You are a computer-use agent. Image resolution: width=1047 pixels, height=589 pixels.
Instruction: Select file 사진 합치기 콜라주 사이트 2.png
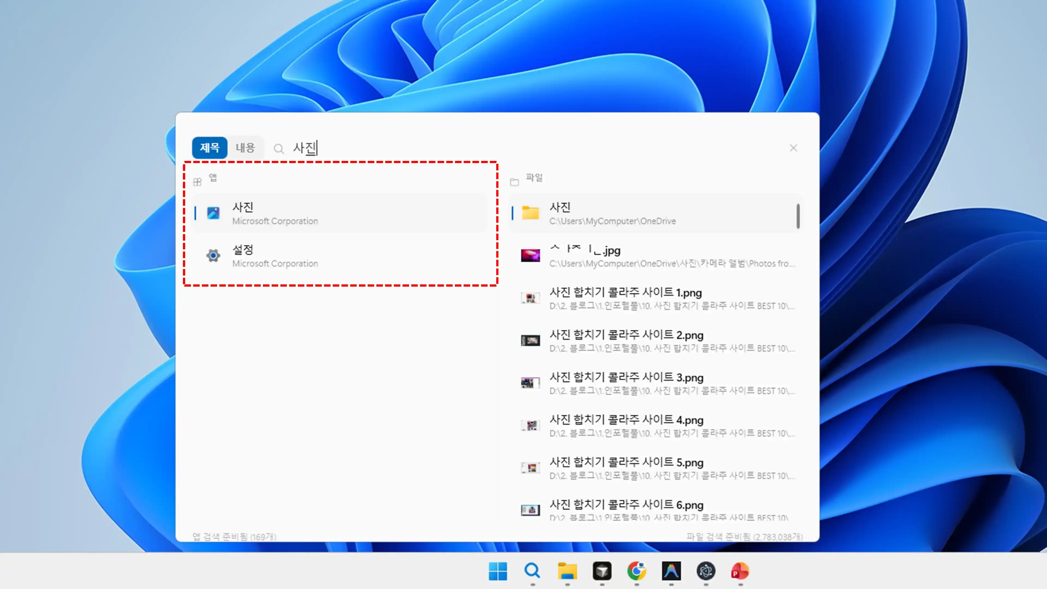coord(655,341)
